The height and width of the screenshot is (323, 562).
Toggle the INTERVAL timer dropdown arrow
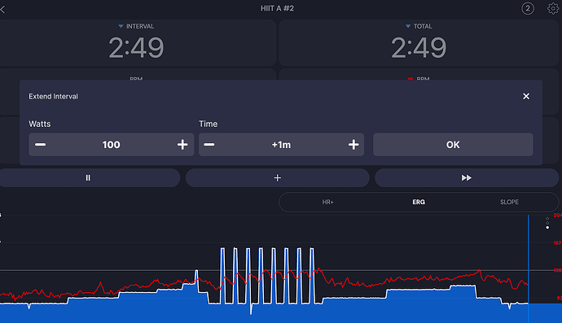pyautogui.click(x=121, y=26)
